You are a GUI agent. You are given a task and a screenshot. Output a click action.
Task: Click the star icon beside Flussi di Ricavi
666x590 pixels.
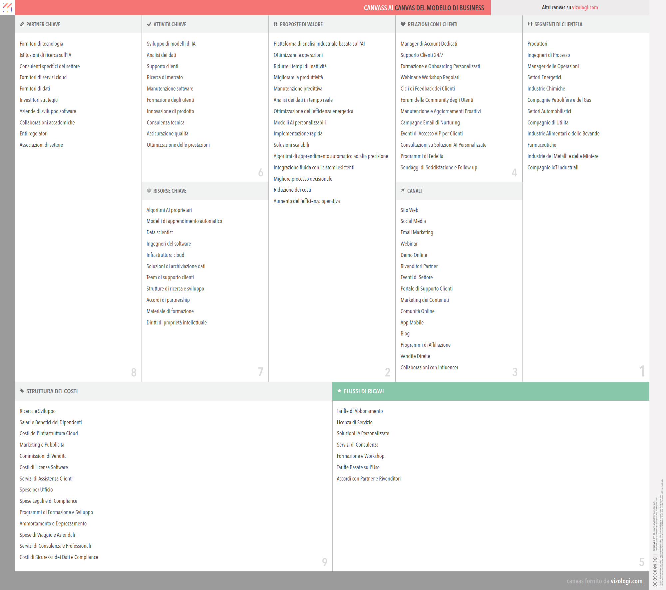point(339,391)
